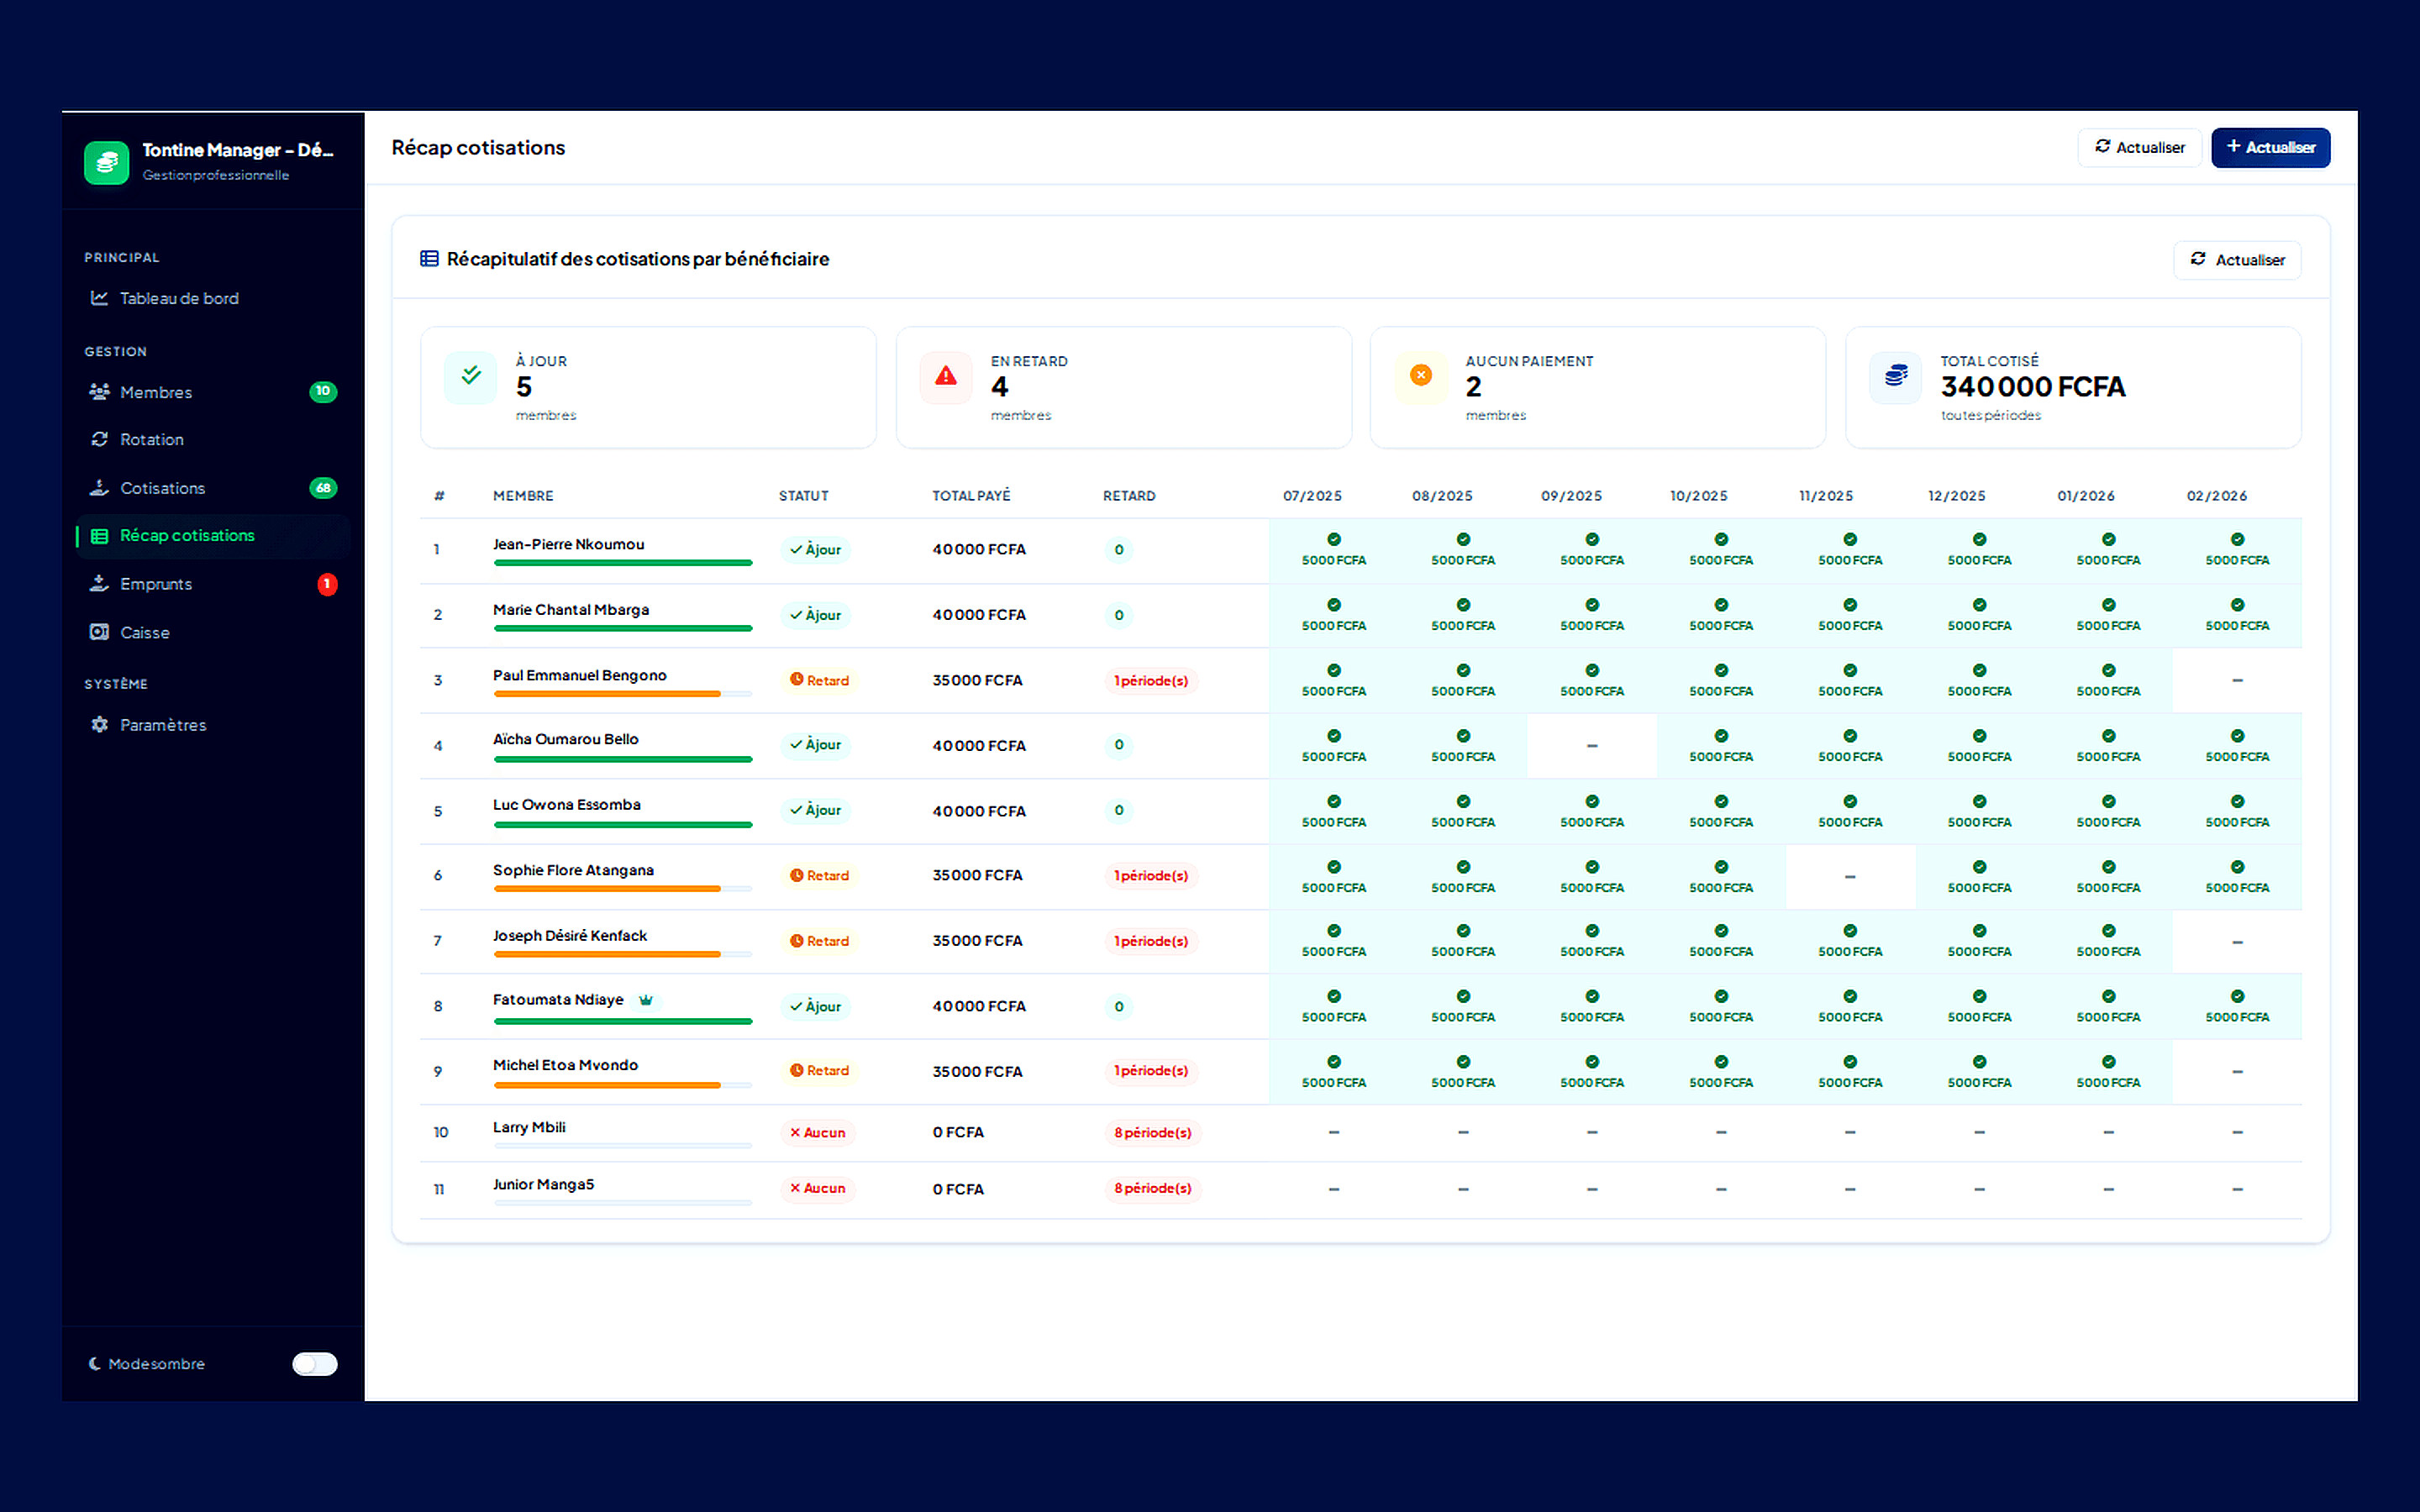Click the badge showing 68 on Cotisations
Image resolution: width=2420 pixels, height=1512 pixels.
click(x=323, y=487)
